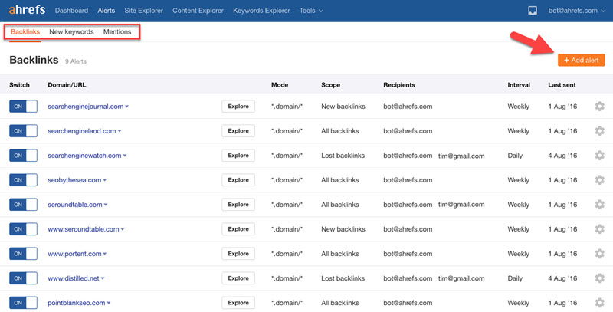Expand dropdown arrow next to searchengineland.com
Screen dimensions: 613x312
(120, 132)
